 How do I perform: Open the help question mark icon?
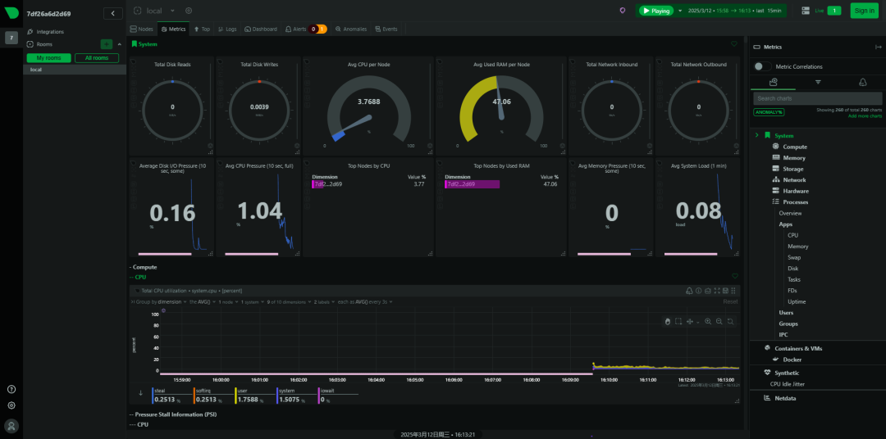[x=11, y=389]
